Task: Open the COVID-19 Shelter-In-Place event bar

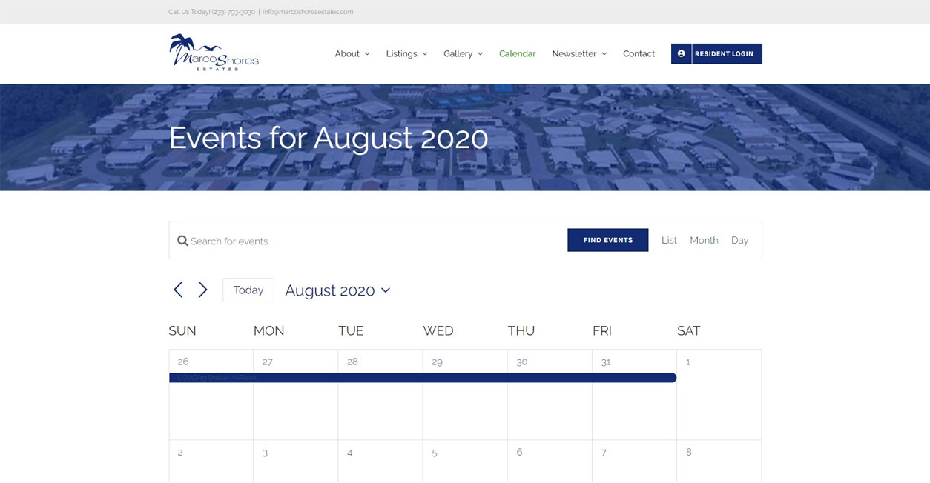Action: tap(423, 378)
